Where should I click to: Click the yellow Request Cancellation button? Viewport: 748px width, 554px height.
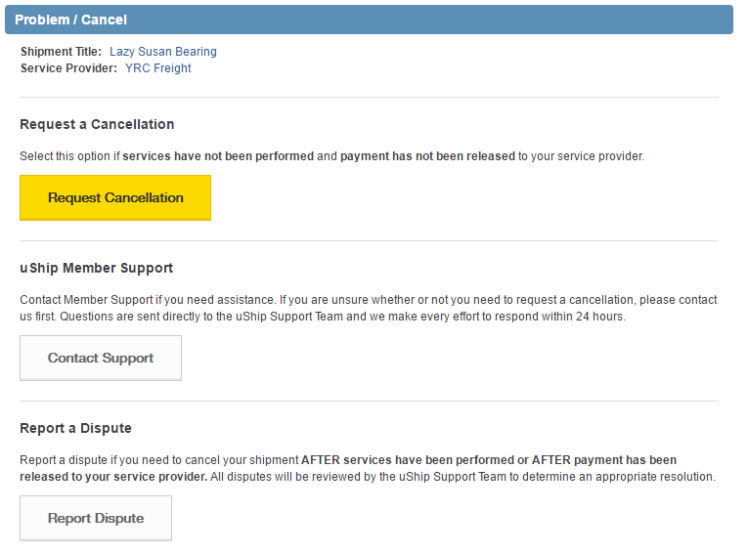click(115, 197)
